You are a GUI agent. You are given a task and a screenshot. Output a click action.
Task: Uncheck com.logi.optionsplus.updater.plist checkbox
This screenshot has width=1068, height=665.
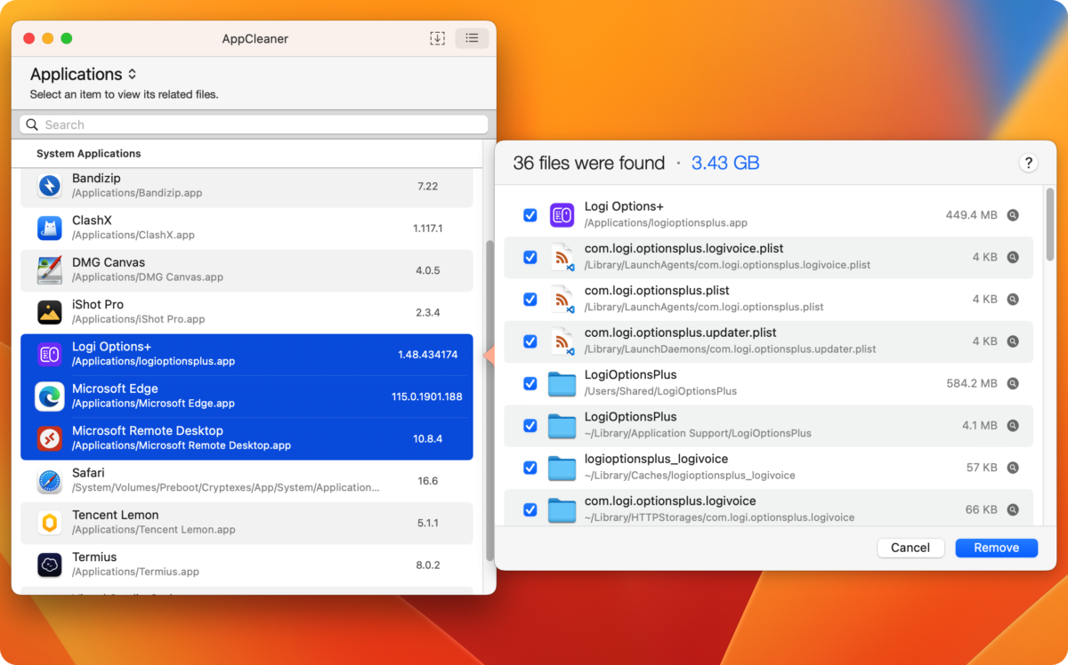pos(530,341)
